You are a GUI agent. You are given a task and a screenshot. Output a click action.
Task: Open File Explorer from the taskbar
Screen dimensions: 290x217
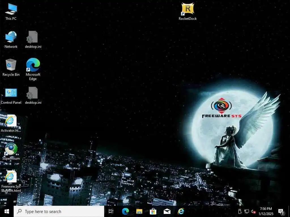tap(139, 211)
